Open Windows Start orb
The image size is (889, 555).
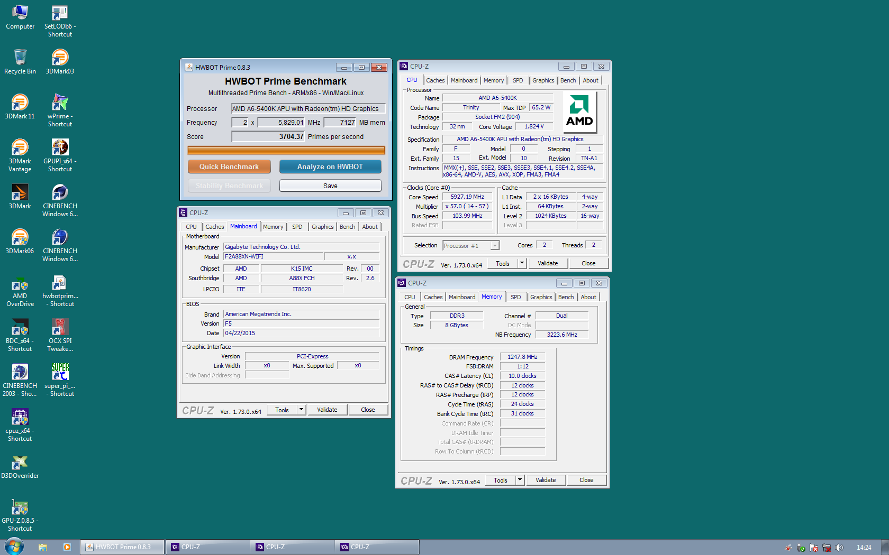pyautogui.click(x=14, y=547)
